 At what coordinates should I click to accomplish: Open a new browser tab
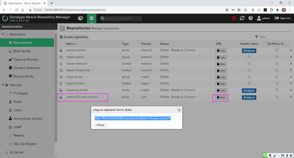coord(52,3)
